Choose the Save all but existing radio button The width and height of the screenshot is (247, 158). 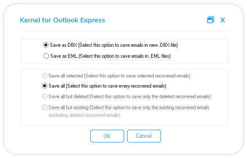[44, 107]
